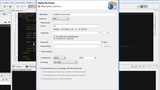160x90 pixels.
Task: Click the blue outline view toolbar icon
Action: point(30,6)
